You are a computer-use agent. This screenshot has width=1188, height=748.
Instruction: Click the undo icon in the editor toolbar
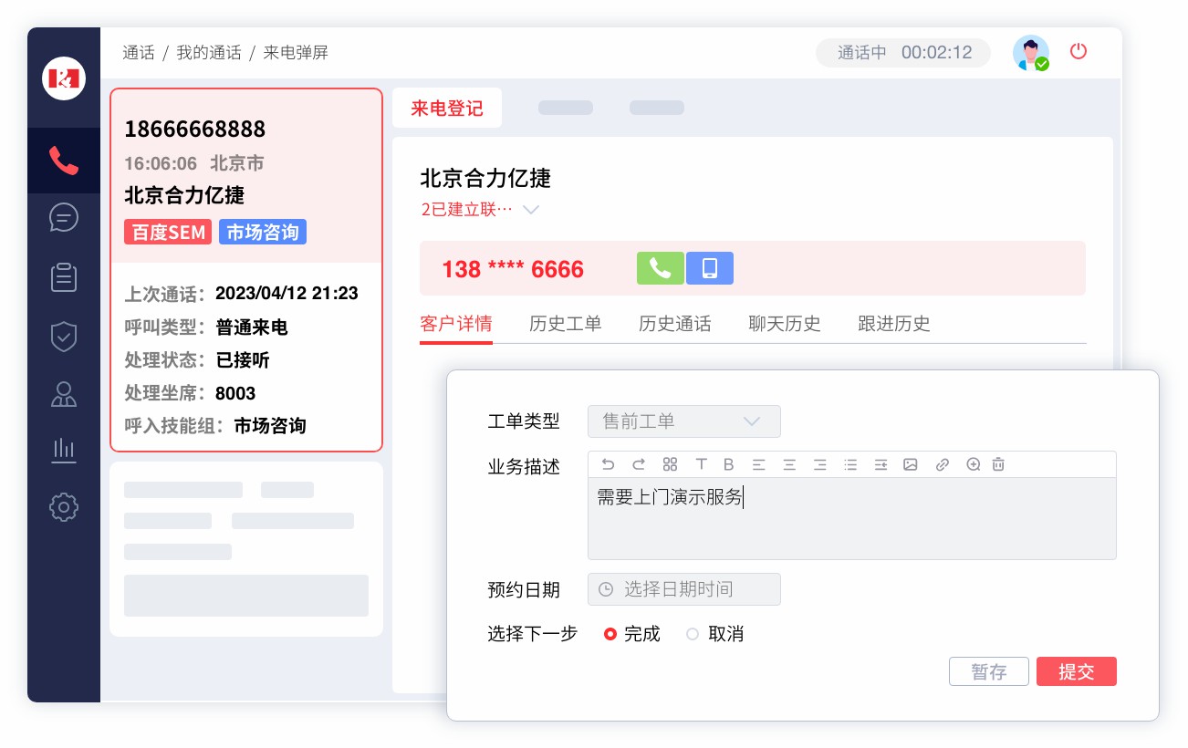pyautogui.click(x=609, y=464)
